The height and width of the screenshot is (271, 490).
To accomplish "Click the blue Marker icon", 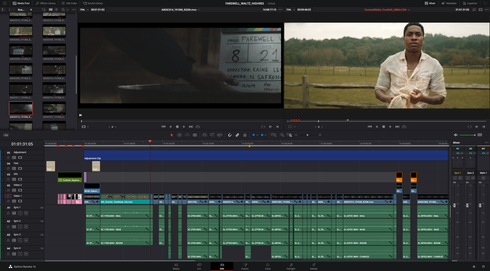I will click(263, 135).
